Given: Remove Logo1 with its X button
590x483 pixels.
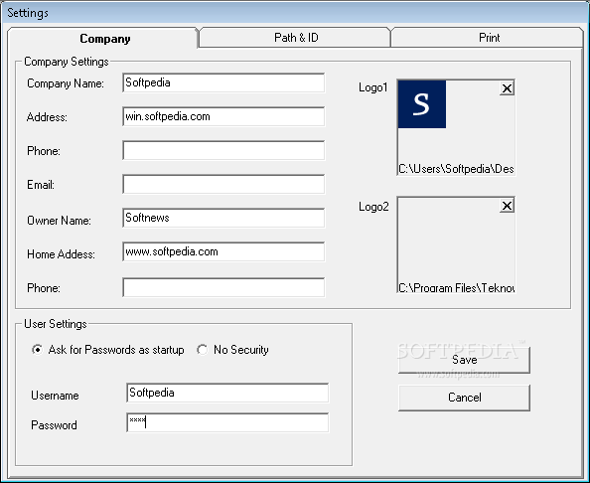Looking at the screenshot, I should [507, 88].
